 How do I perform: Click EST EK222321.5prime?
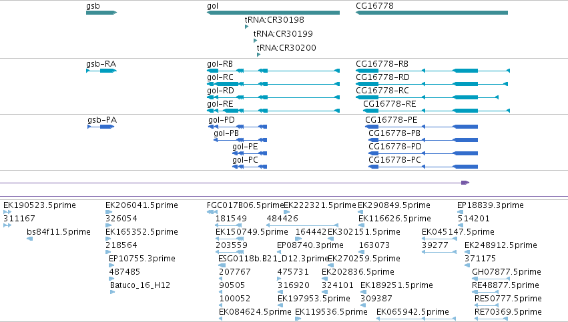point(286,212)
